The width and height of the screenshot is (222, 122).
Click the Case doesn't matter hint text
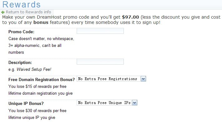[41, 45]
